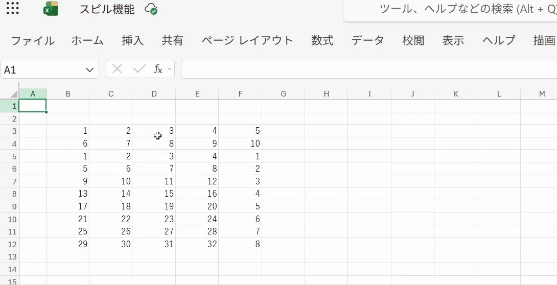Image resolution: width=557 pixels, height=285 pixels.
Task: Select column D header
Action: click(x=154, y=93)
